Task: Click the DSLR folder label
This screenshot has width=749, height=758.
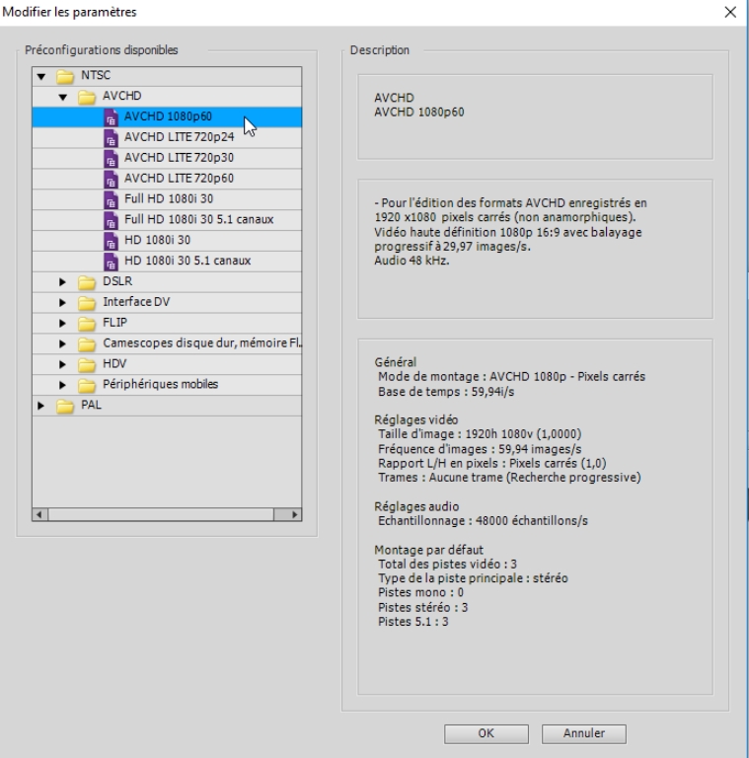Action: point(117,281)
